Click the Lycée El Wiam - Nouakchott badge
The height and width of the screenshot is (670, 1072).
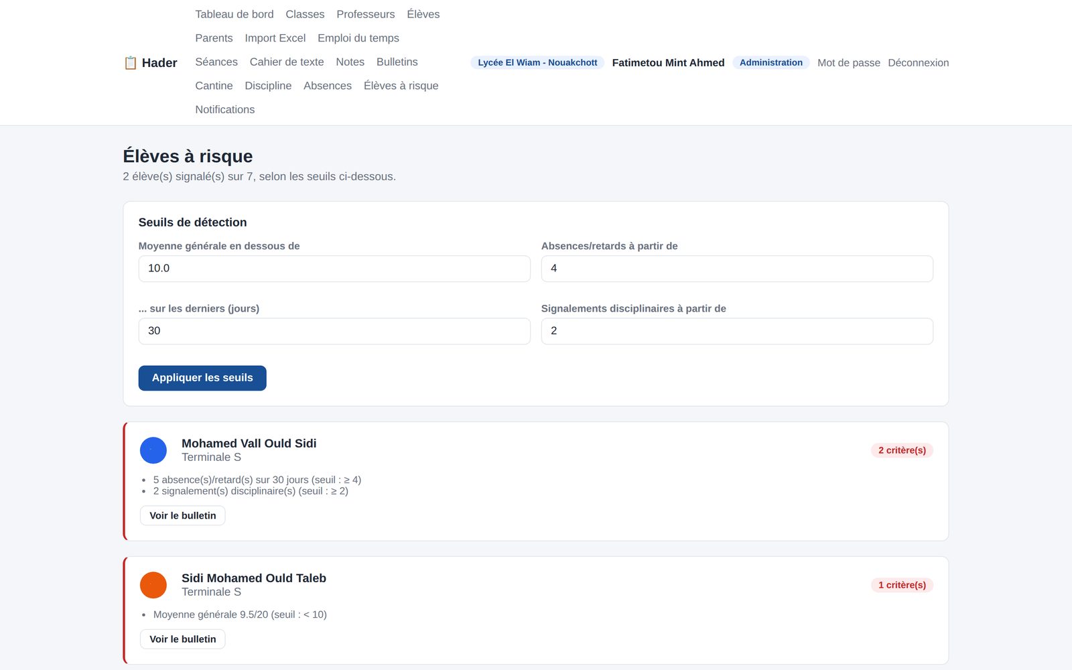(537, 62)
